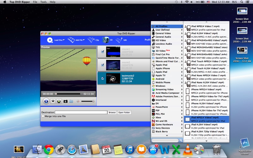Select iPhone MPEG4 Video(*.mp4) profile
The image size is (253, 158).
[207, 91]
